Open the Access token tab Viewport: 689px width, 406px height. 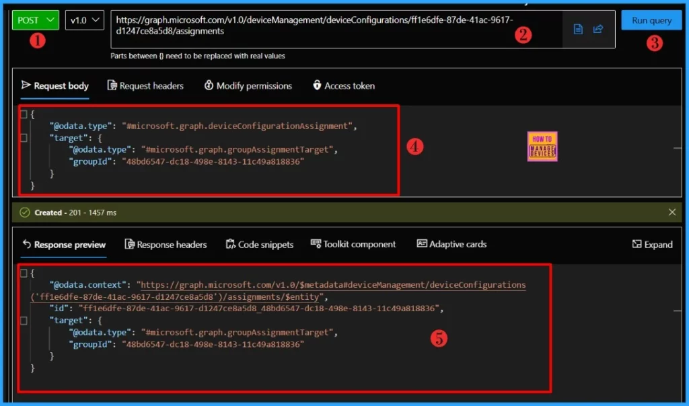tap(344, 85)
